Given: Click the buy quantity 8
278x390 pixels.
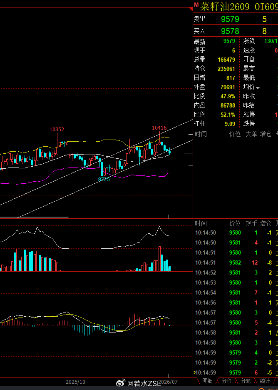Looking at the screenshot, I should tap(264, 31).
